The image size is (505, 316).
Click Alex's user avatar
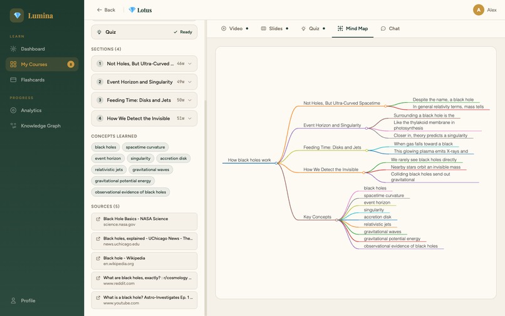pos(478,10)
